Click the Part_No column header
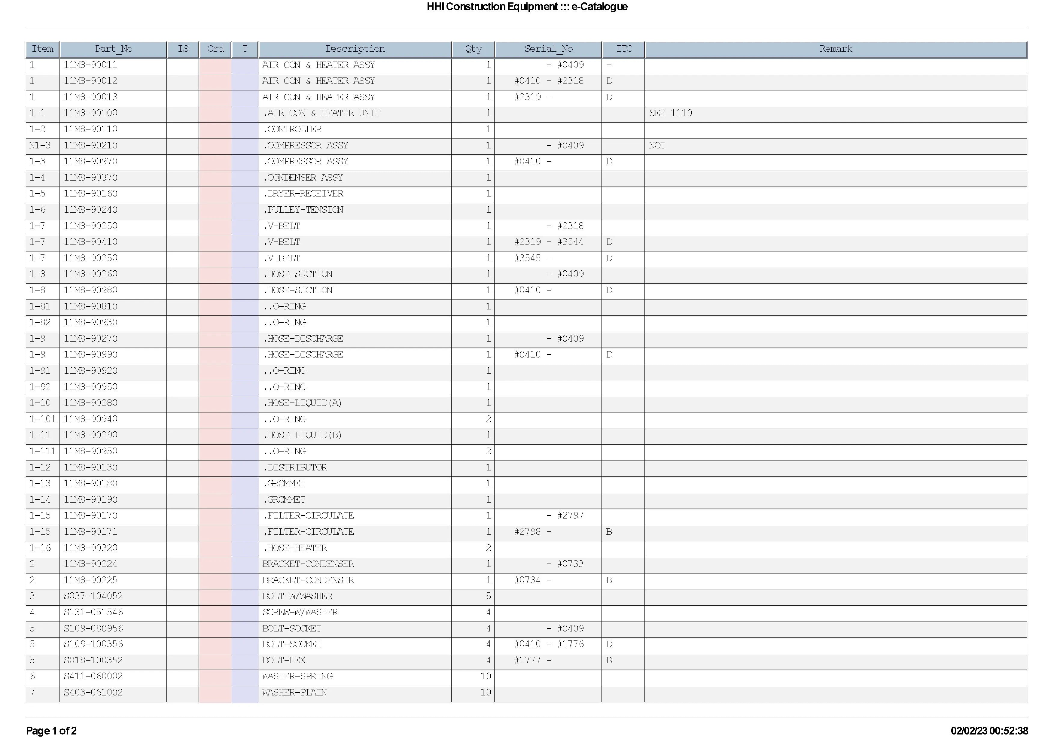The width and height of the screenshot is (1054, 745). 113,49
